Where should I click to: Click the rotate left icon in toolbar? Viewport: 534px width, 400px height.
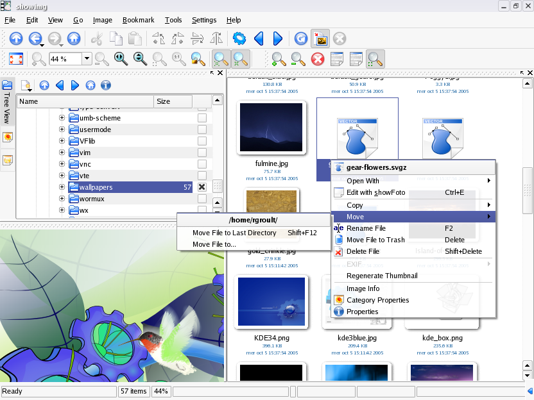pos(159,38)
